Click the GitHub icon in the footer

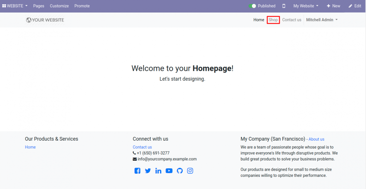coord(180,171)
